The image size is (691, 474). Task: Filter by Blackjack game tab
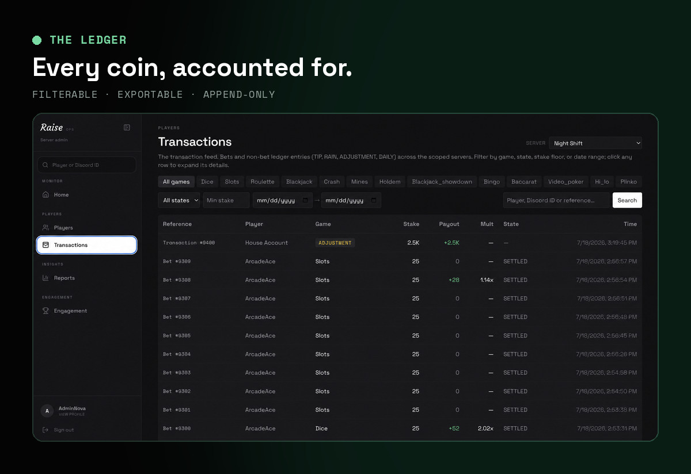coord(299,182)
